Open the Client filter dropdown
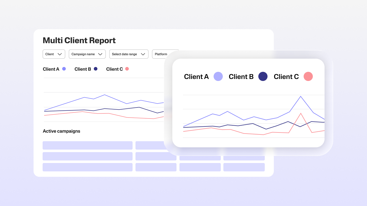Image resolution: width=367 pixels, height=206 pixels. click(x=54, y=54)
